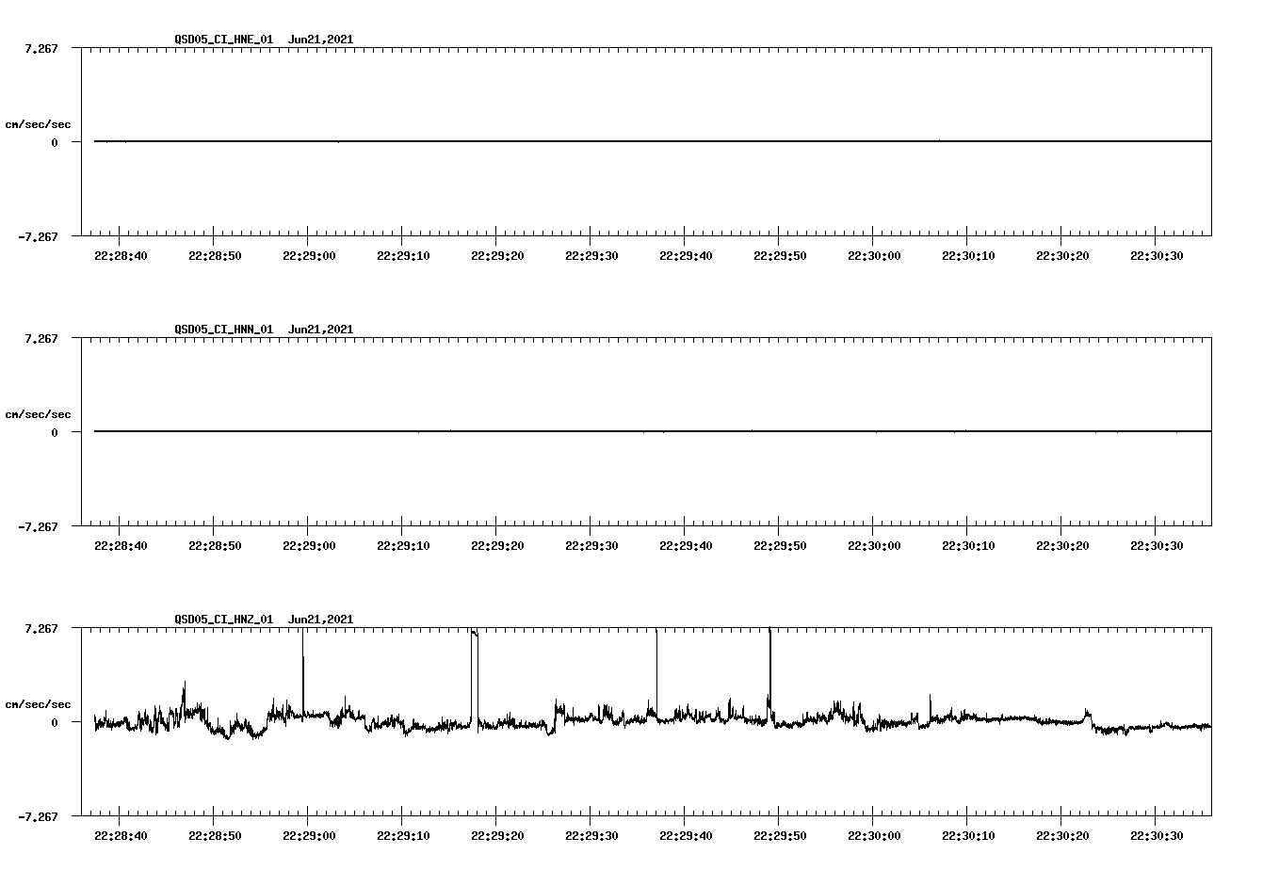Click the 22:29:50 time label under HNN plot
Image resolution: width=1279 pixels, height=870 pixels.
point(780,546)
